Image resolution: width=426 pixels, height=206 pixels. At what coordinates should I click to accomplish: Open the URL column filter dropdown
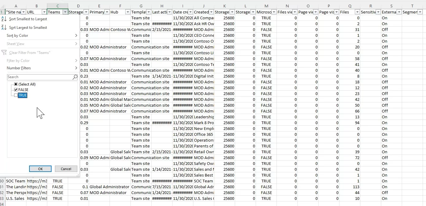pos(44,12)
